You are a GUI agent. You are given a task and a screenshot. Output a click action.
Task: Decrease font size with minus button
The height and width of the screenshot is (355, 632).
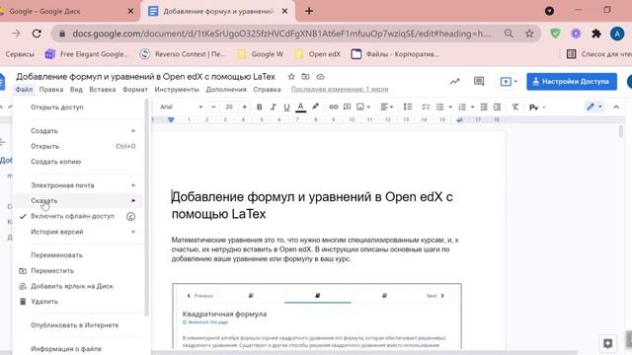coord(213,107)
